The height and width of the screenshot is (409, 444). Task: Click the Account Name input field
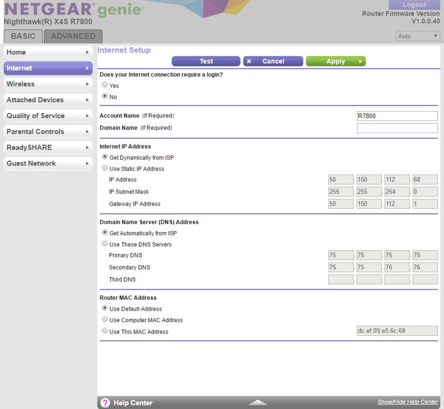(397, 116)
